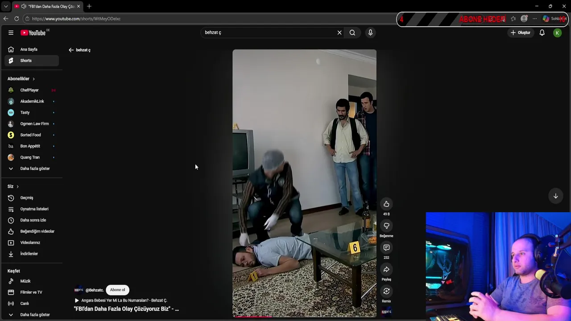
Task: Open the browser favorites star icon
Action: click(x=513, y=19)
